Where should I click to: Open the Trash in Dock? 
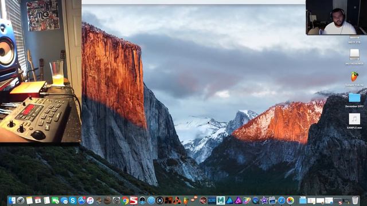(x=355, y=200)
